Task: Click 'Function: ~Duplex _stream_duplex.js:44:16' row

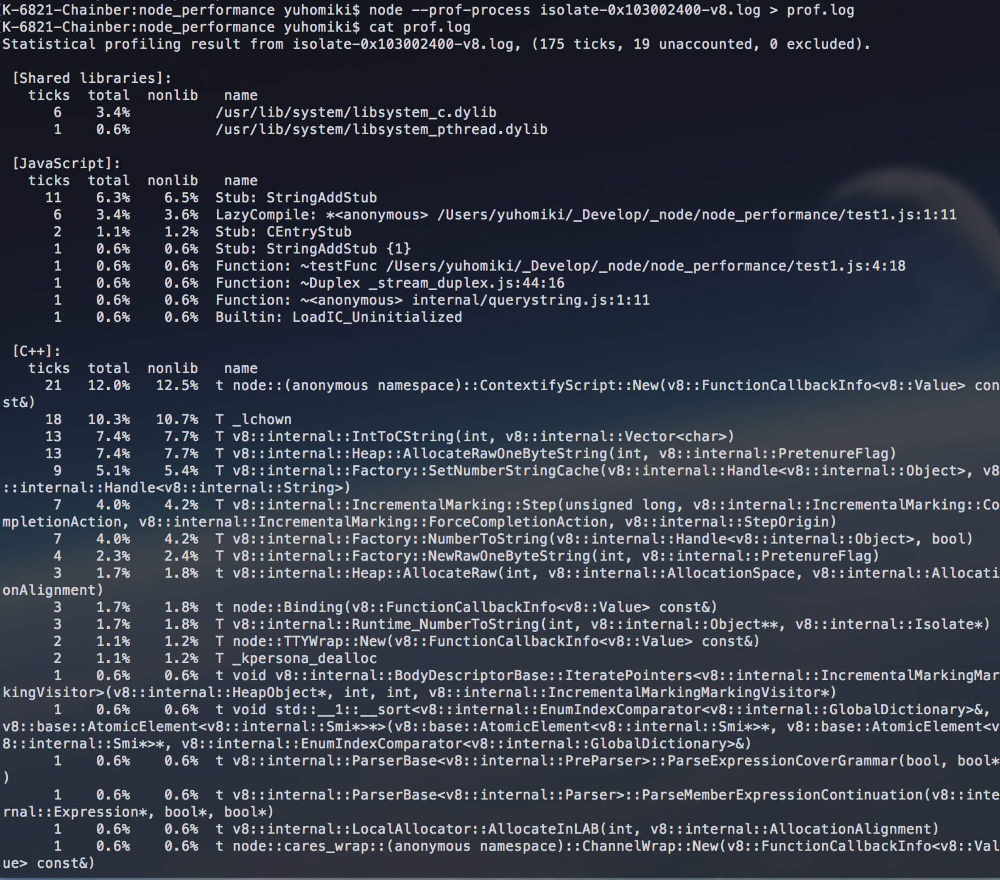Action: [309, 283]
